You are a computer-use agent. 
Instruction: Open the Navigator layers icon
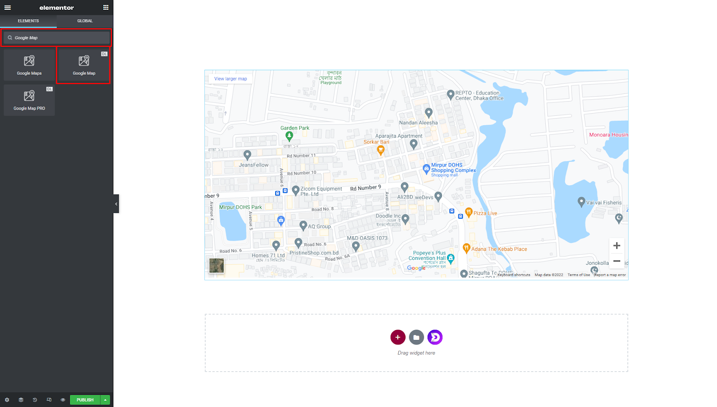click(21, 400)
